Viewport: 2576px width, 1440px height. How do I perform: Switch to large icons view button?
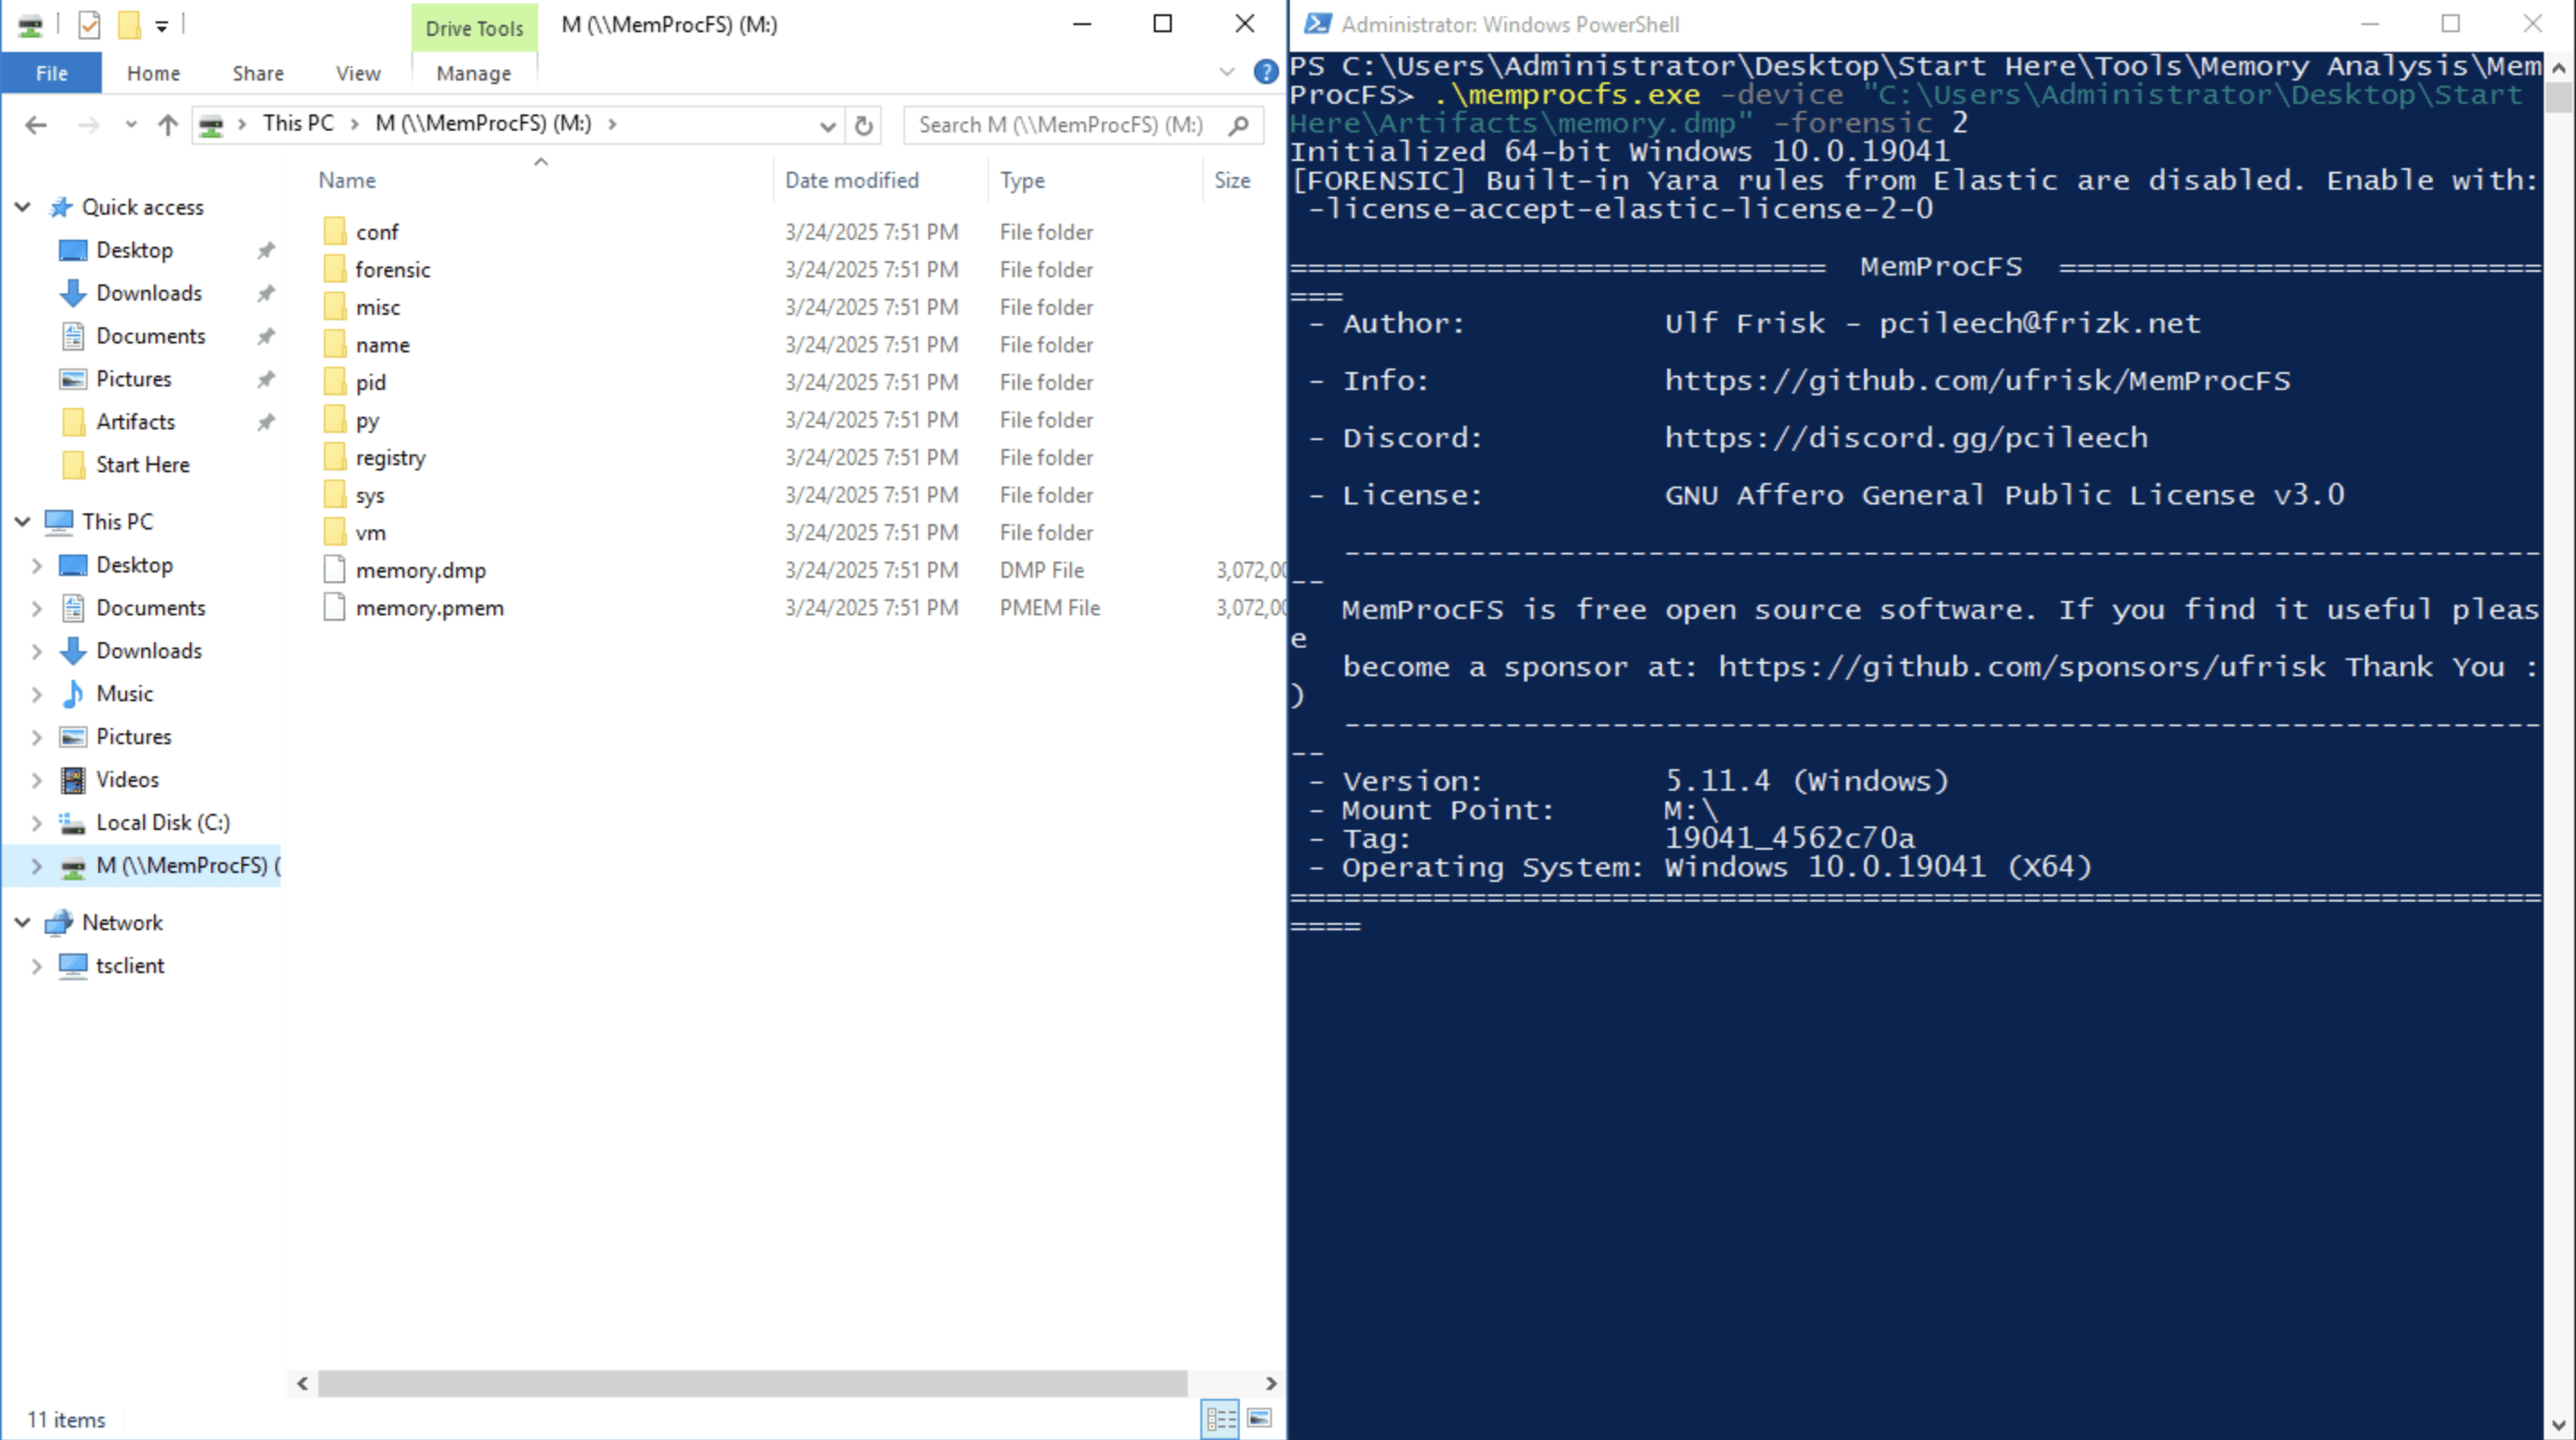coord(1260,1418)
